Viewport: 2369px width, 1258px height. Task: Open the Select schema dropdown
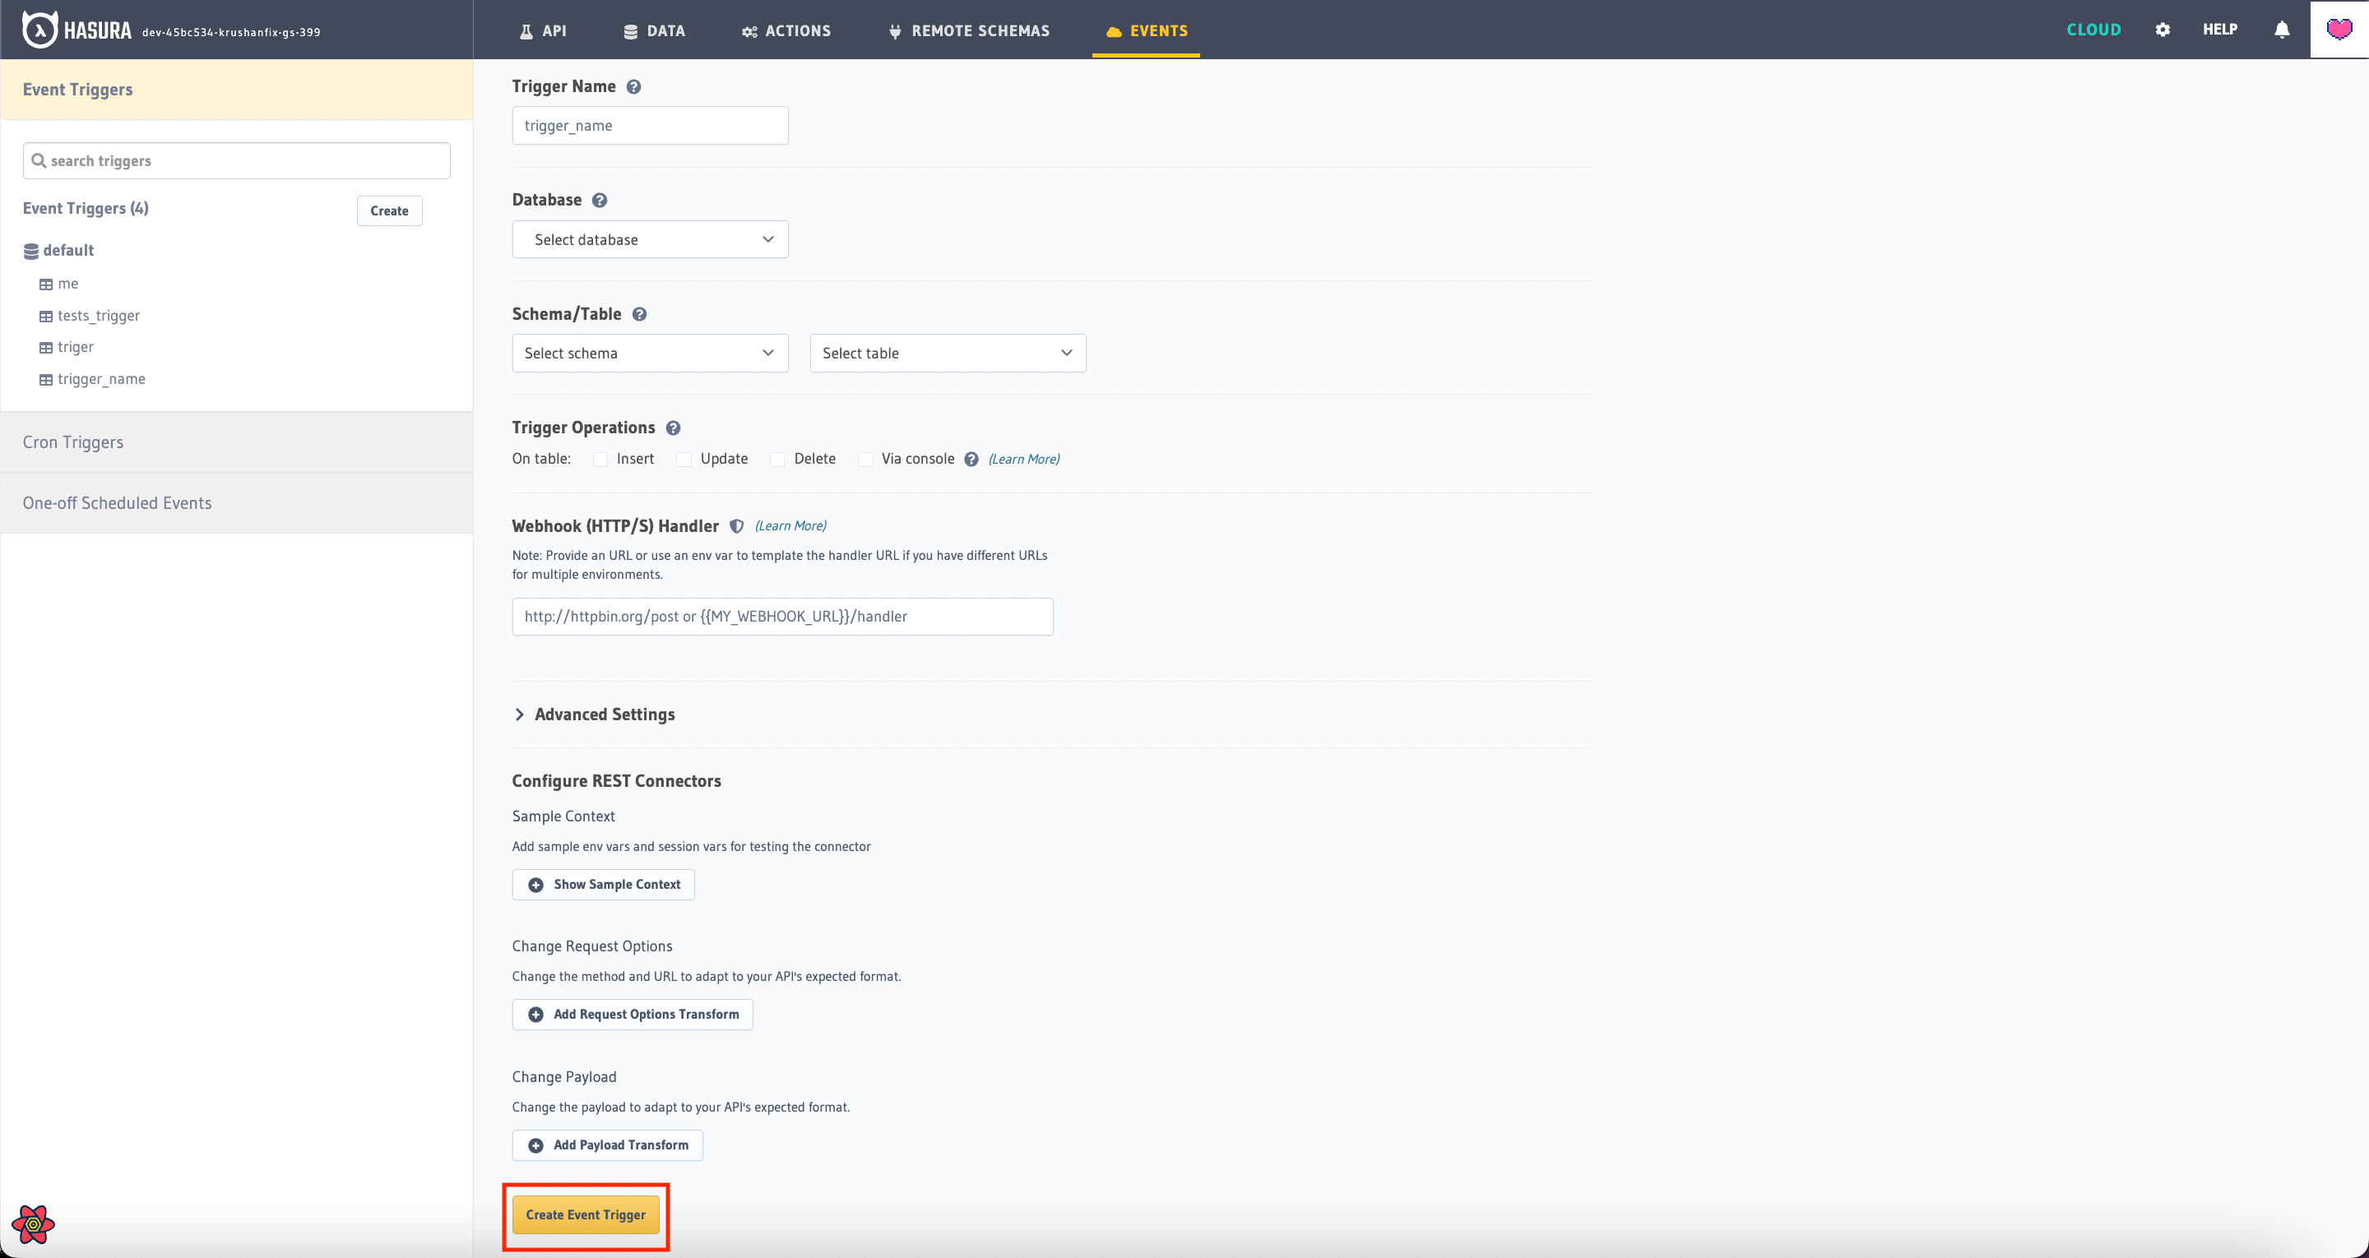pyautogui.click(x=649, y=352)
